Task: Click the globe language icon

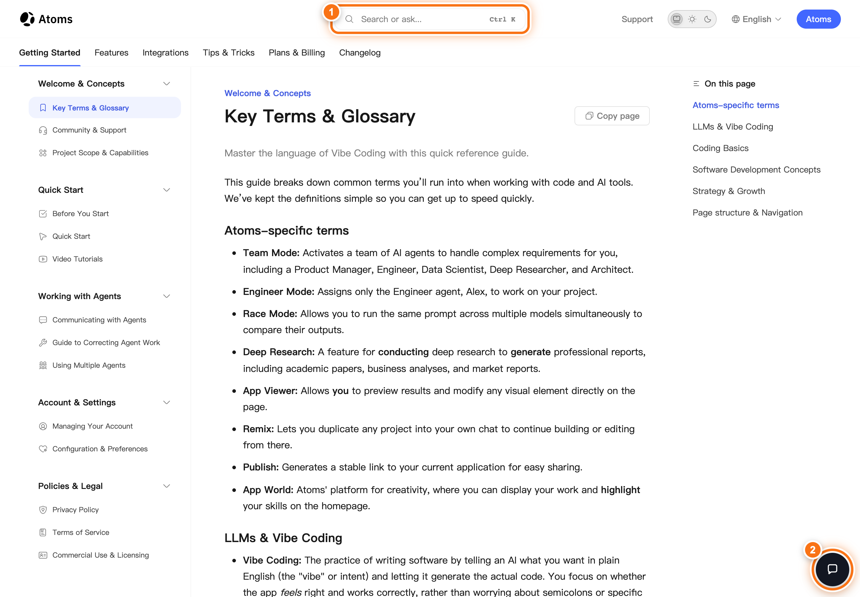Action: click(x=735, y=19)
